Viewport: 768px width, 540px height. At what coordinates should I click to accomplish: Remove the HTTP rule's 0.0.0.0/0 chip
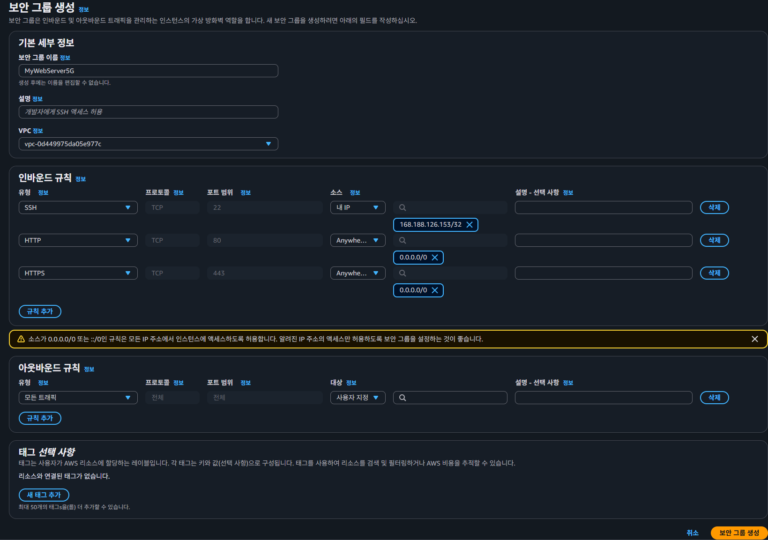tap(435, 258)
